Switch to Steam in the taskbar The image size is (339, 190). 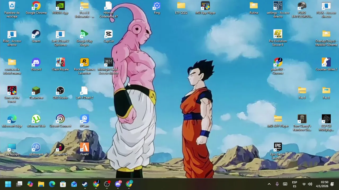85,184
